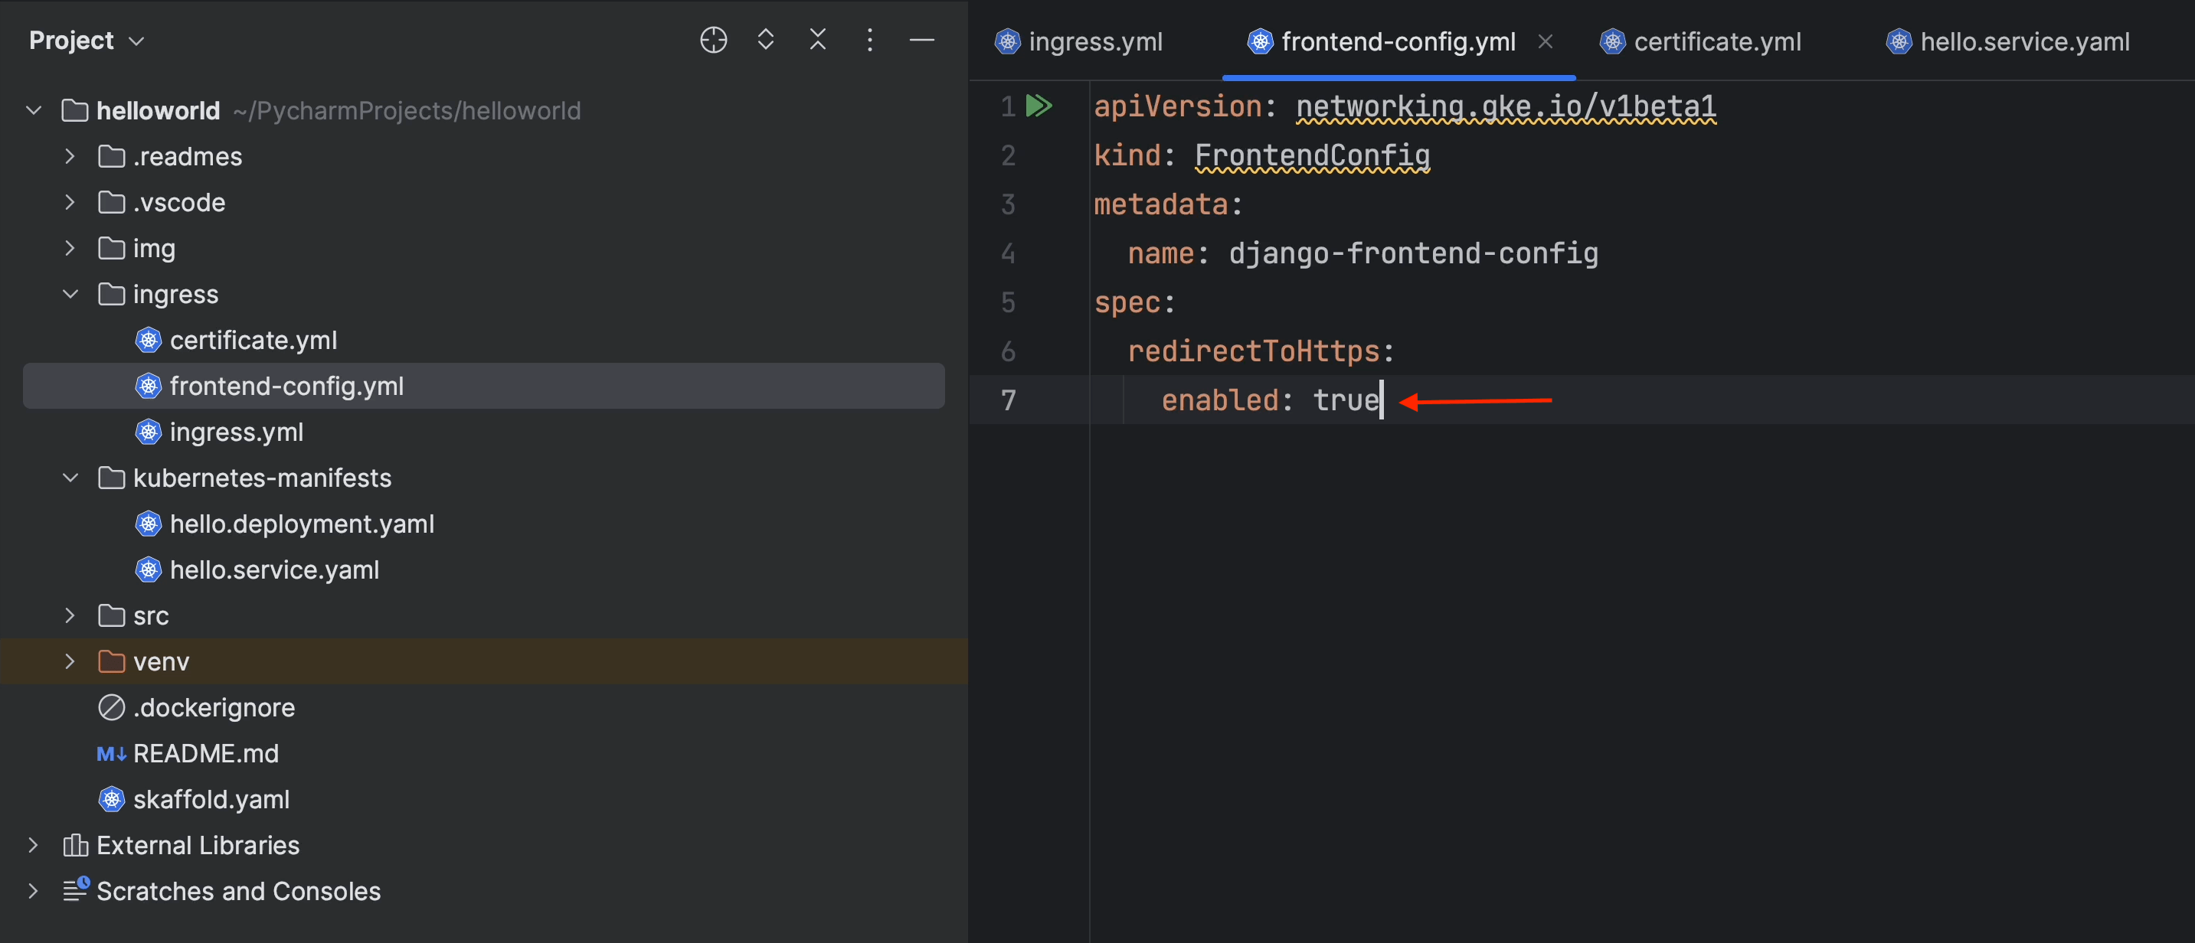Expand the External Libraries node
Viewport: 2195px width, 943px height.
click(x=33, y=845)
